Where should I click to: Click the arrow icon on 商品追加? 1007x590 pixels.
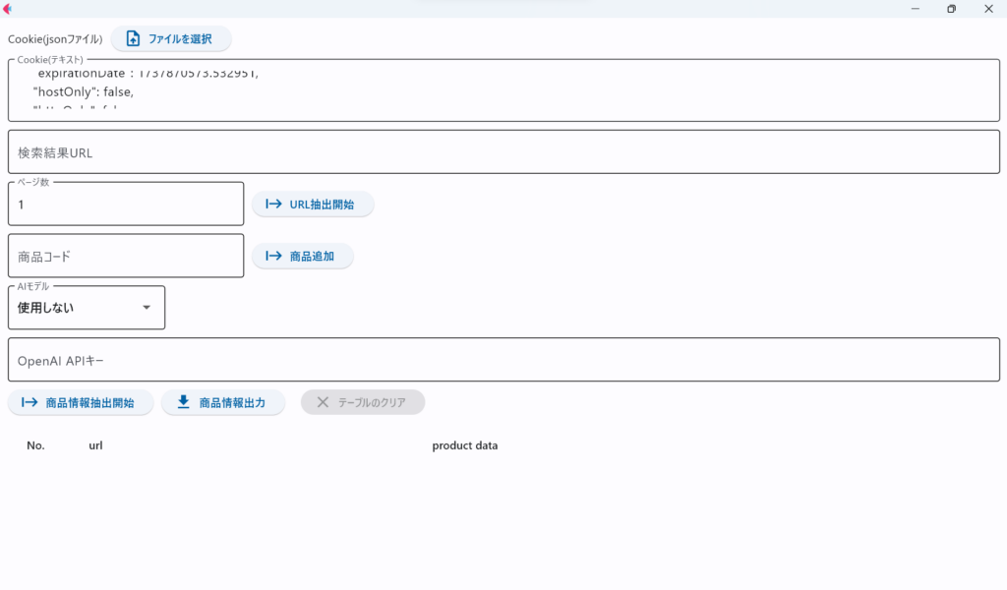click(x=273, y=256)
